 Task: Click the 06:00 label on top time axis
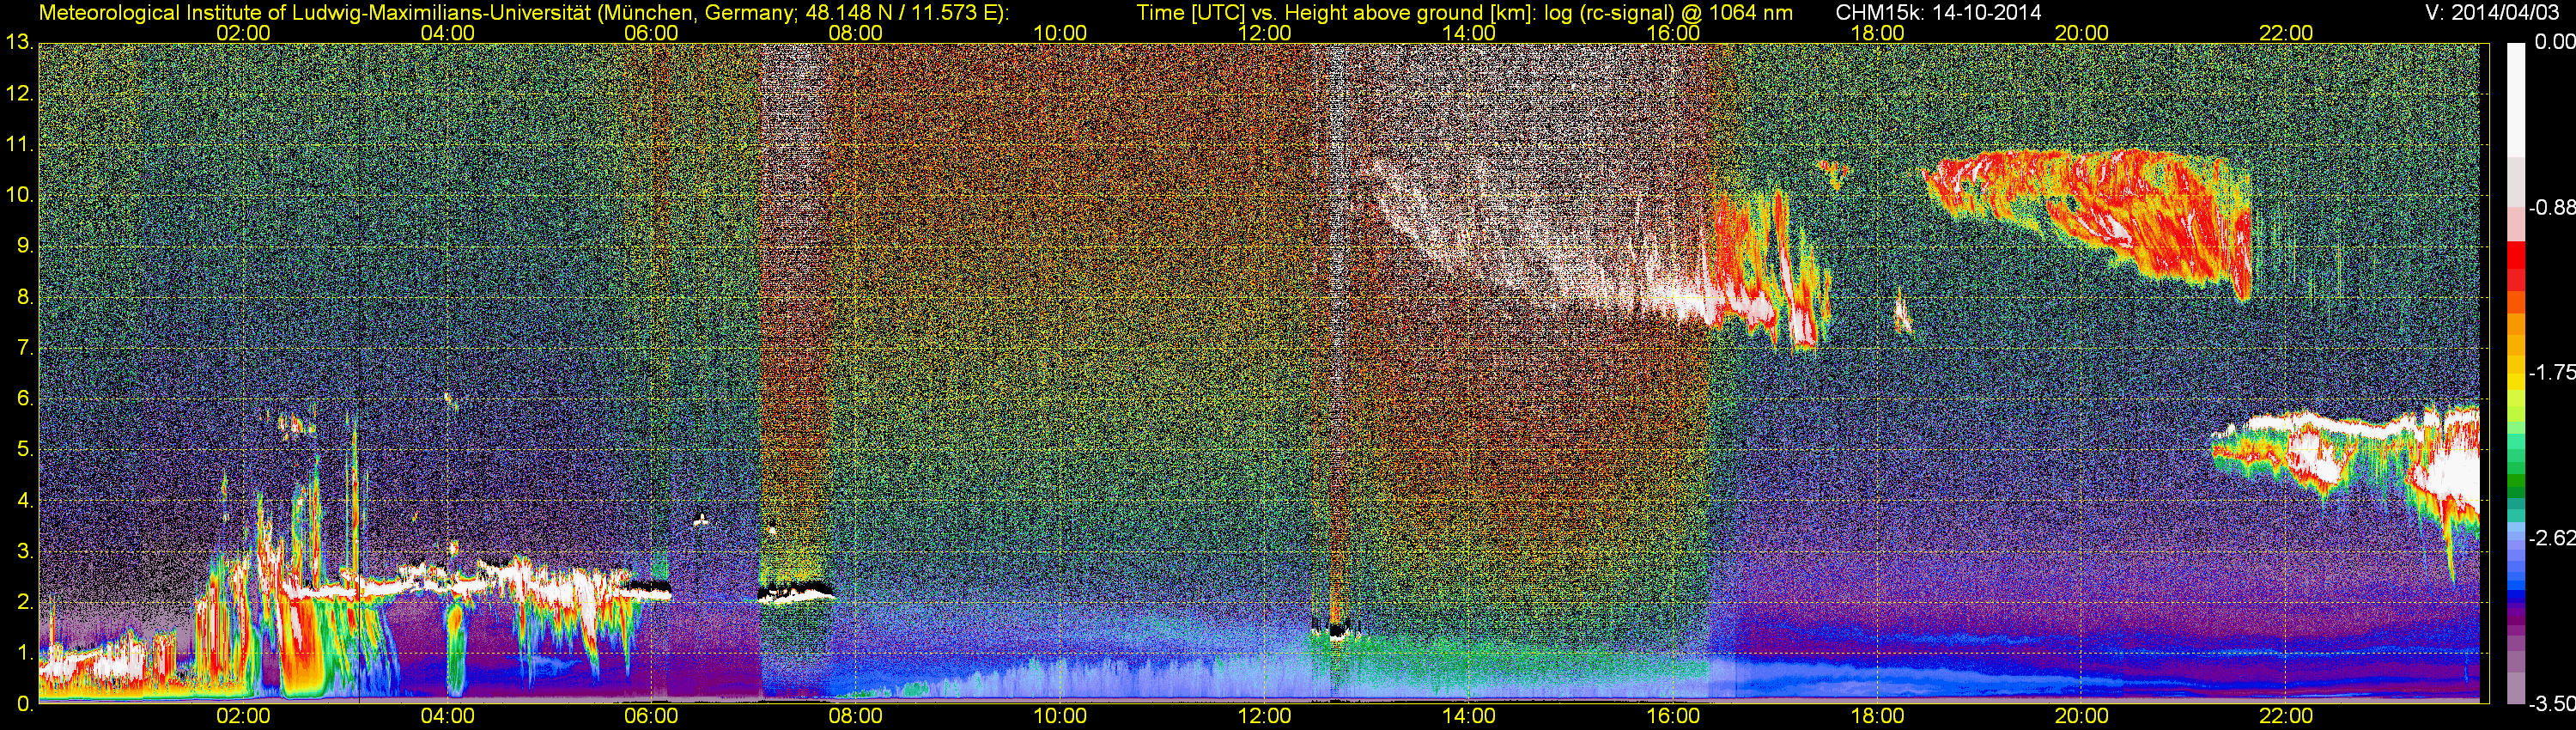coord(651,33)
